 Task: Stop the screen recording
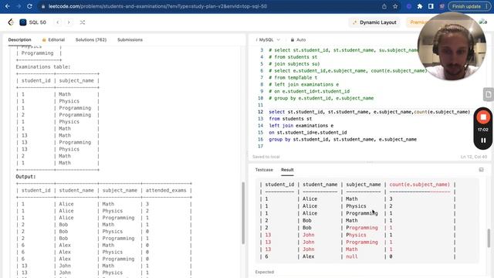click(483, 117)
